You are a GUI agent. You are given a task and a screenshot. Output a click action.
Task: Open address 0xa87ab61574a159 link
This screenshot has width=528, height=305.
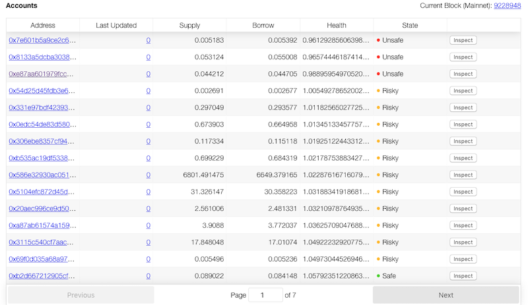point(42,225)
